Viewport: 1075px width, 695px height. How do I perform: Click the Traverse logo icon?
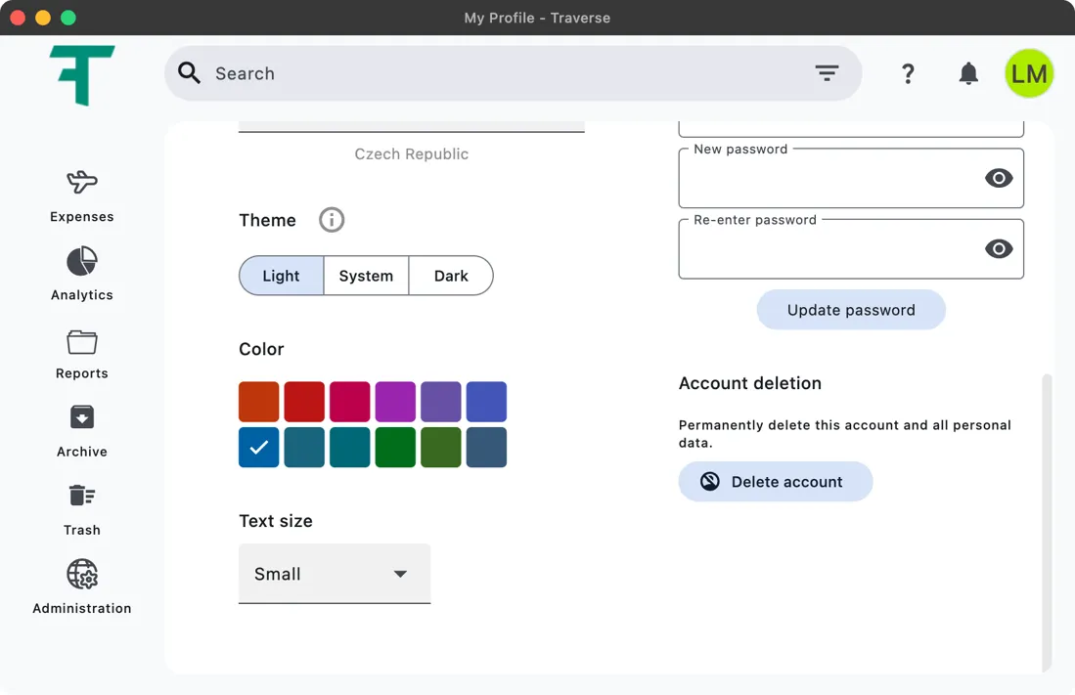[x=81, y=75]
